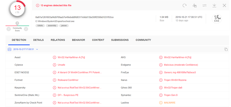Click the 64bits tag
Image resolution: width=231 pixels, height=107 pixels.
click(x=40, y=25)
